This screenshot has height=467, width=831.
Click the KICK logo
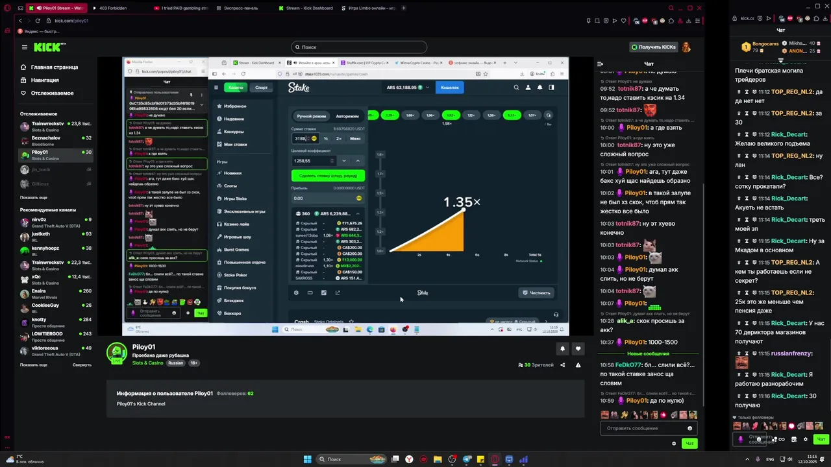coord(49,47)
